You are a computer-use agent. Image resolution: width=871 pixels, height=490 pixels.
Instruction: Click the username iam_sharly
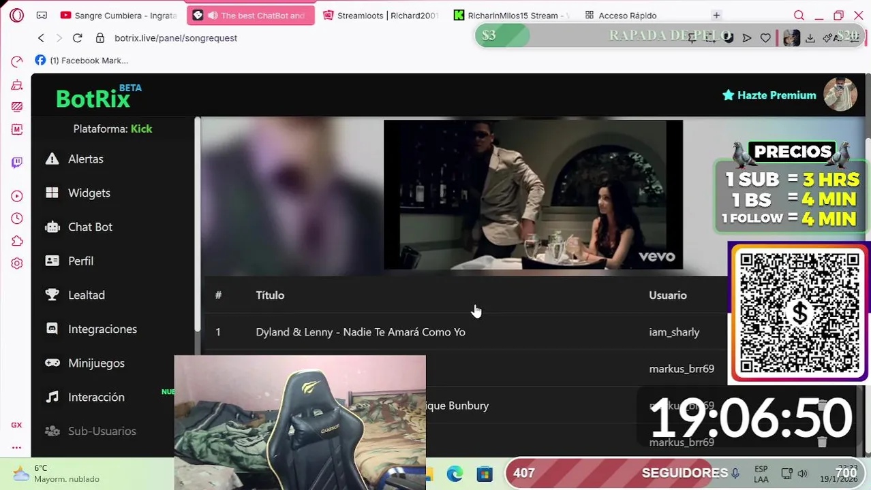tap(674, 332)
